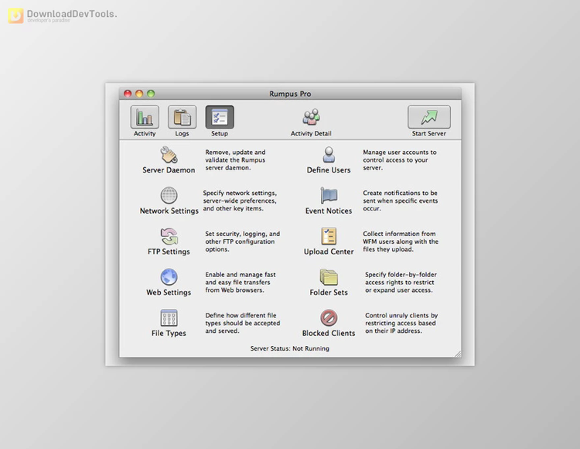Click 'Control unruly clients' description text
This screenshot has height=449, width=580.
click(401, 323)
